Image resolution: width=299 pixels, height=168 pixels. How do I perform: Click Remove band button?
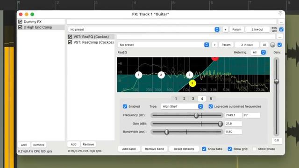[x=154, y=149]
